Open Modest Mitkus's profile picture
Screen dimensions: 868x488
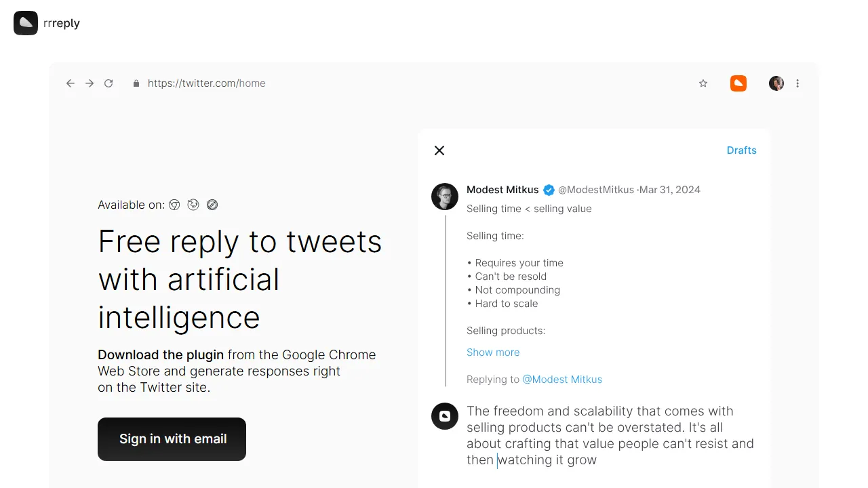tap(445, 197)
